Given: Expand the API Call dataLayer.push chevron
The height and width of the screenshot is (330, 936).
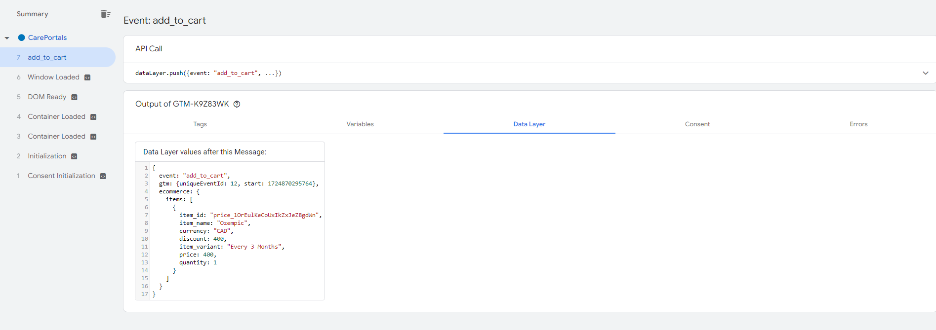Looking at the screenshot, I should pyautogui.click(x=925, y=73).
